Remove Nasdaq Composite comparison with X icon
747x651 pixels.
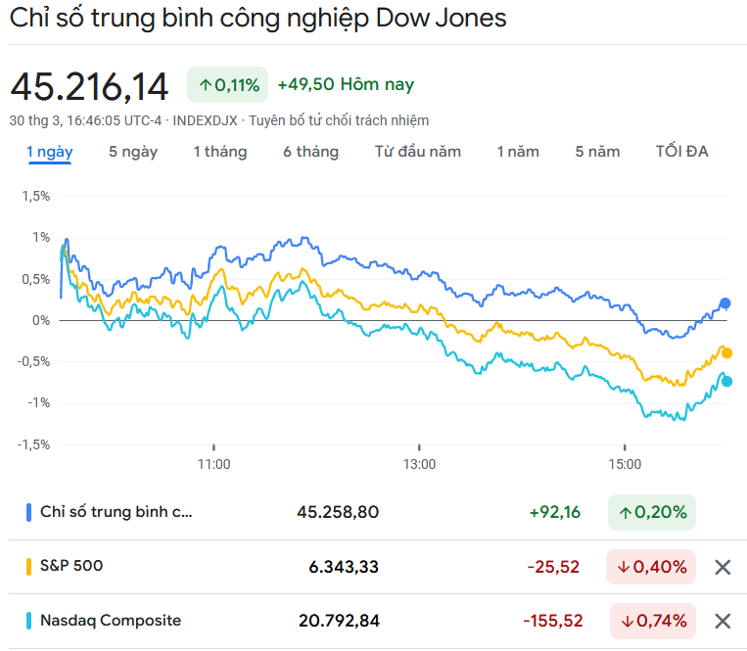(723, 621)
